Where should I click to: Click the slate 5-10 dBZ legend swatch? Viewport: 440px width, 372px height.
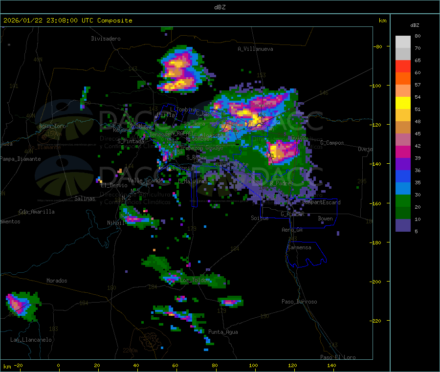point(403,225)
